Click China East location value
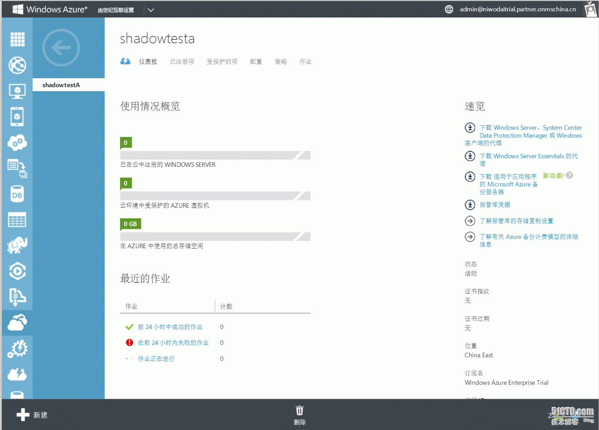 [x=479, y=355]
